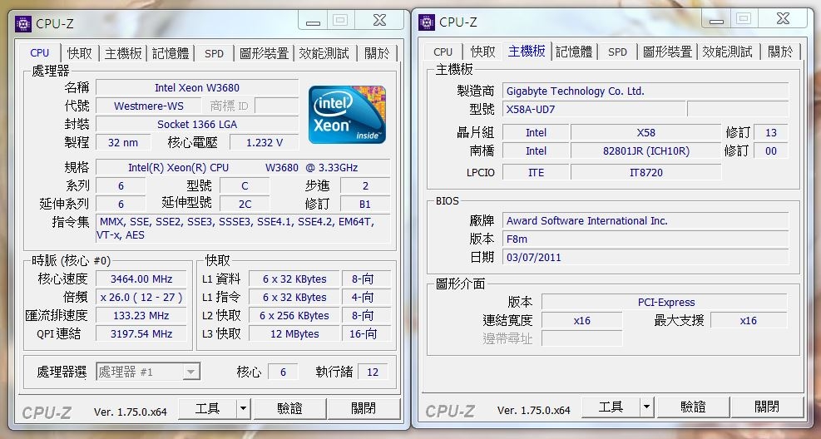
Task: Click the 133.23 MHz bus speed value
Action: pos(141,316)
